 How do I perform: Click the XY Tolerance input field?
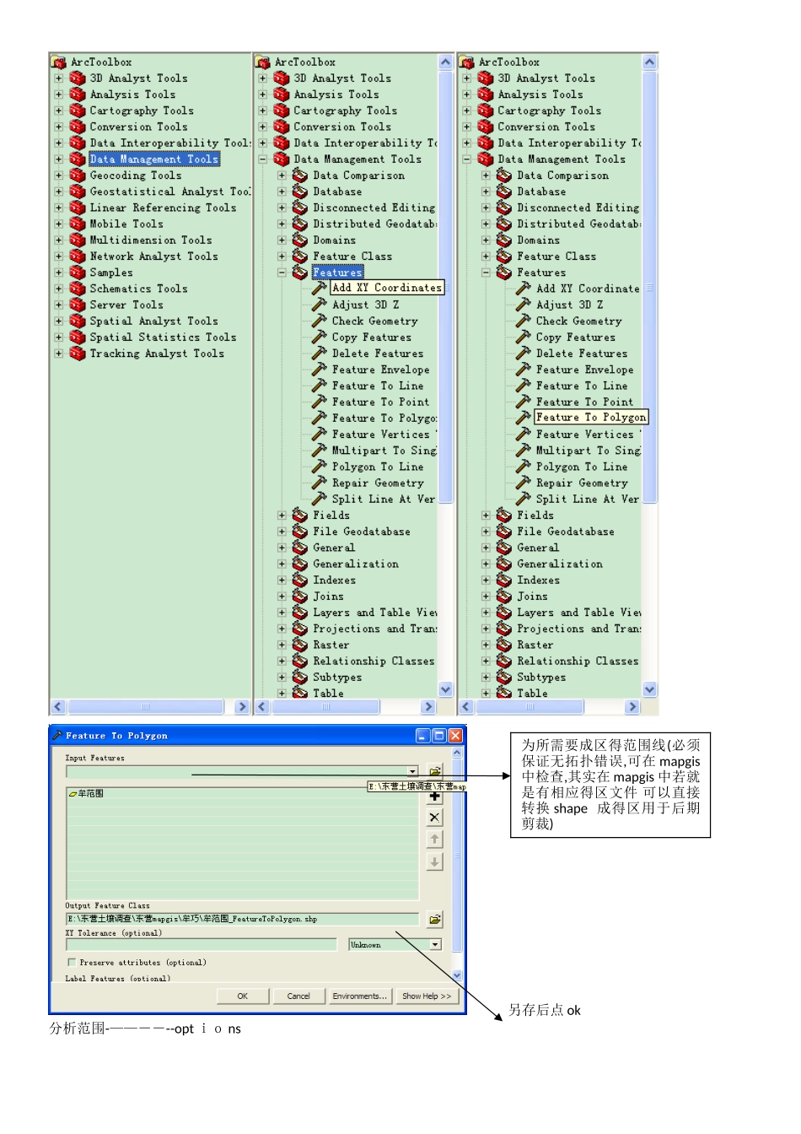click(202, 945)
